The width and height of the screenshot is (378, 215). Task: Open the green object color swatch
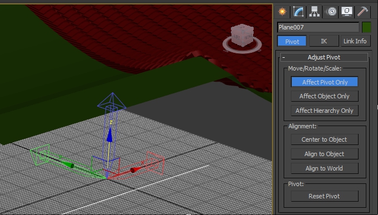(366, 27)
